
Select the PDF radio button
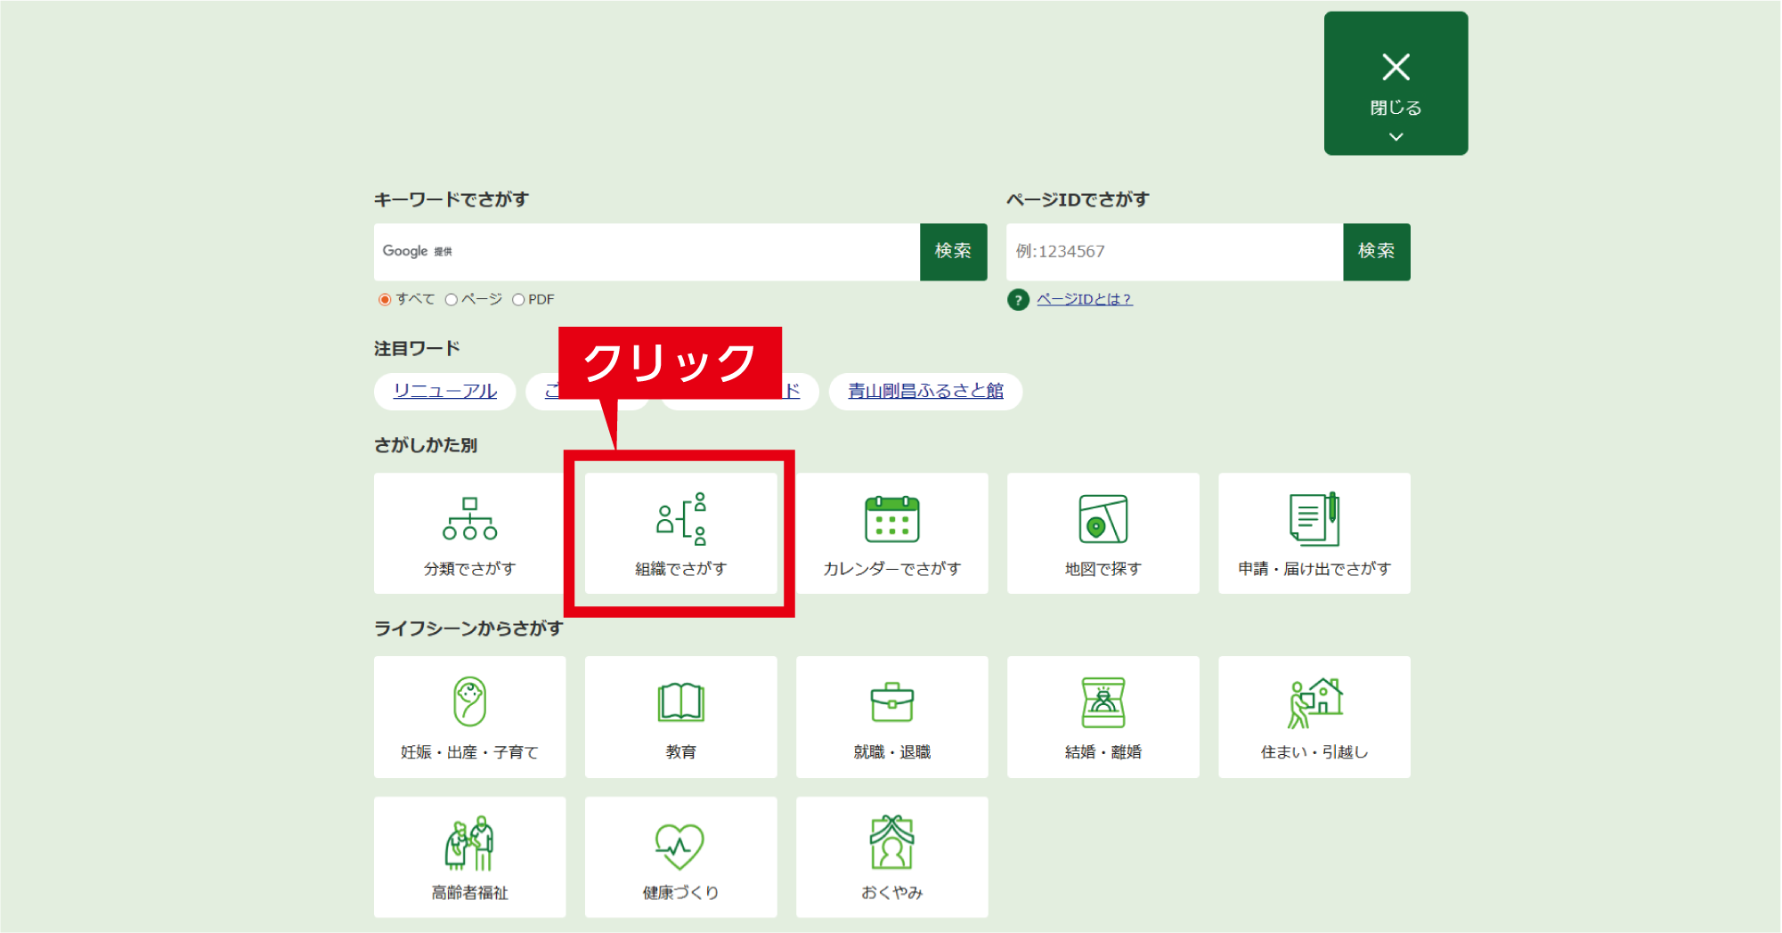pos(518,299)
